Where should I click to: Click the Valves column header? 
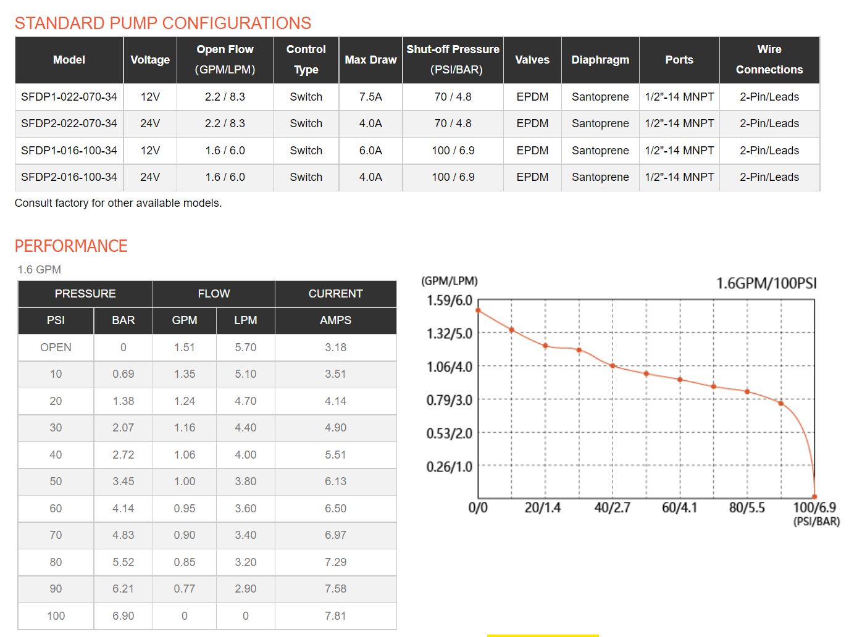click(532, 60)
